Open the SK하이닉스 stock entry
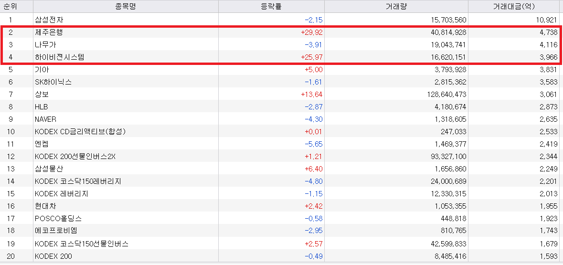 (x=53, y=82)
